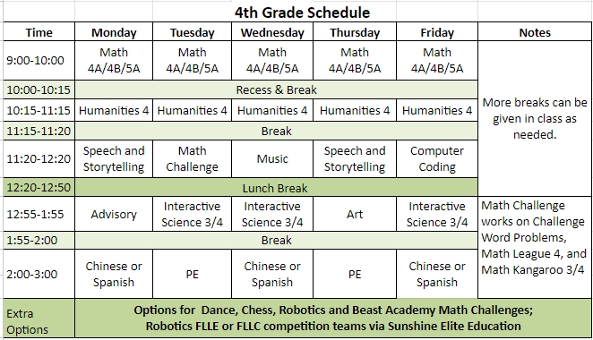
Task: Select Monday's Math 4A/4B/5A cell
Action: [x=114, y=61]
